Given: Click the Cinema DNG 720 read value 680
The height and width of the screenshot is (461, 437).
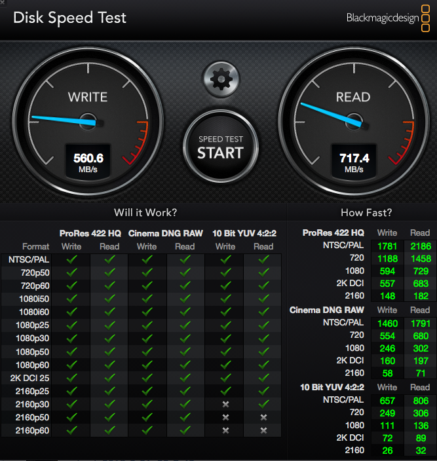Looking at the screenshot, I should pyautogui.click(x=421, y=336).
